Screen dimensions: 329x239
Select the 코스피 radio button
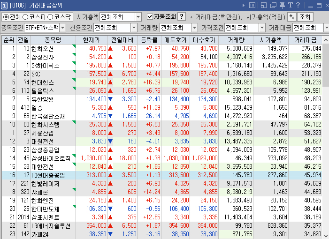(25, 17)
